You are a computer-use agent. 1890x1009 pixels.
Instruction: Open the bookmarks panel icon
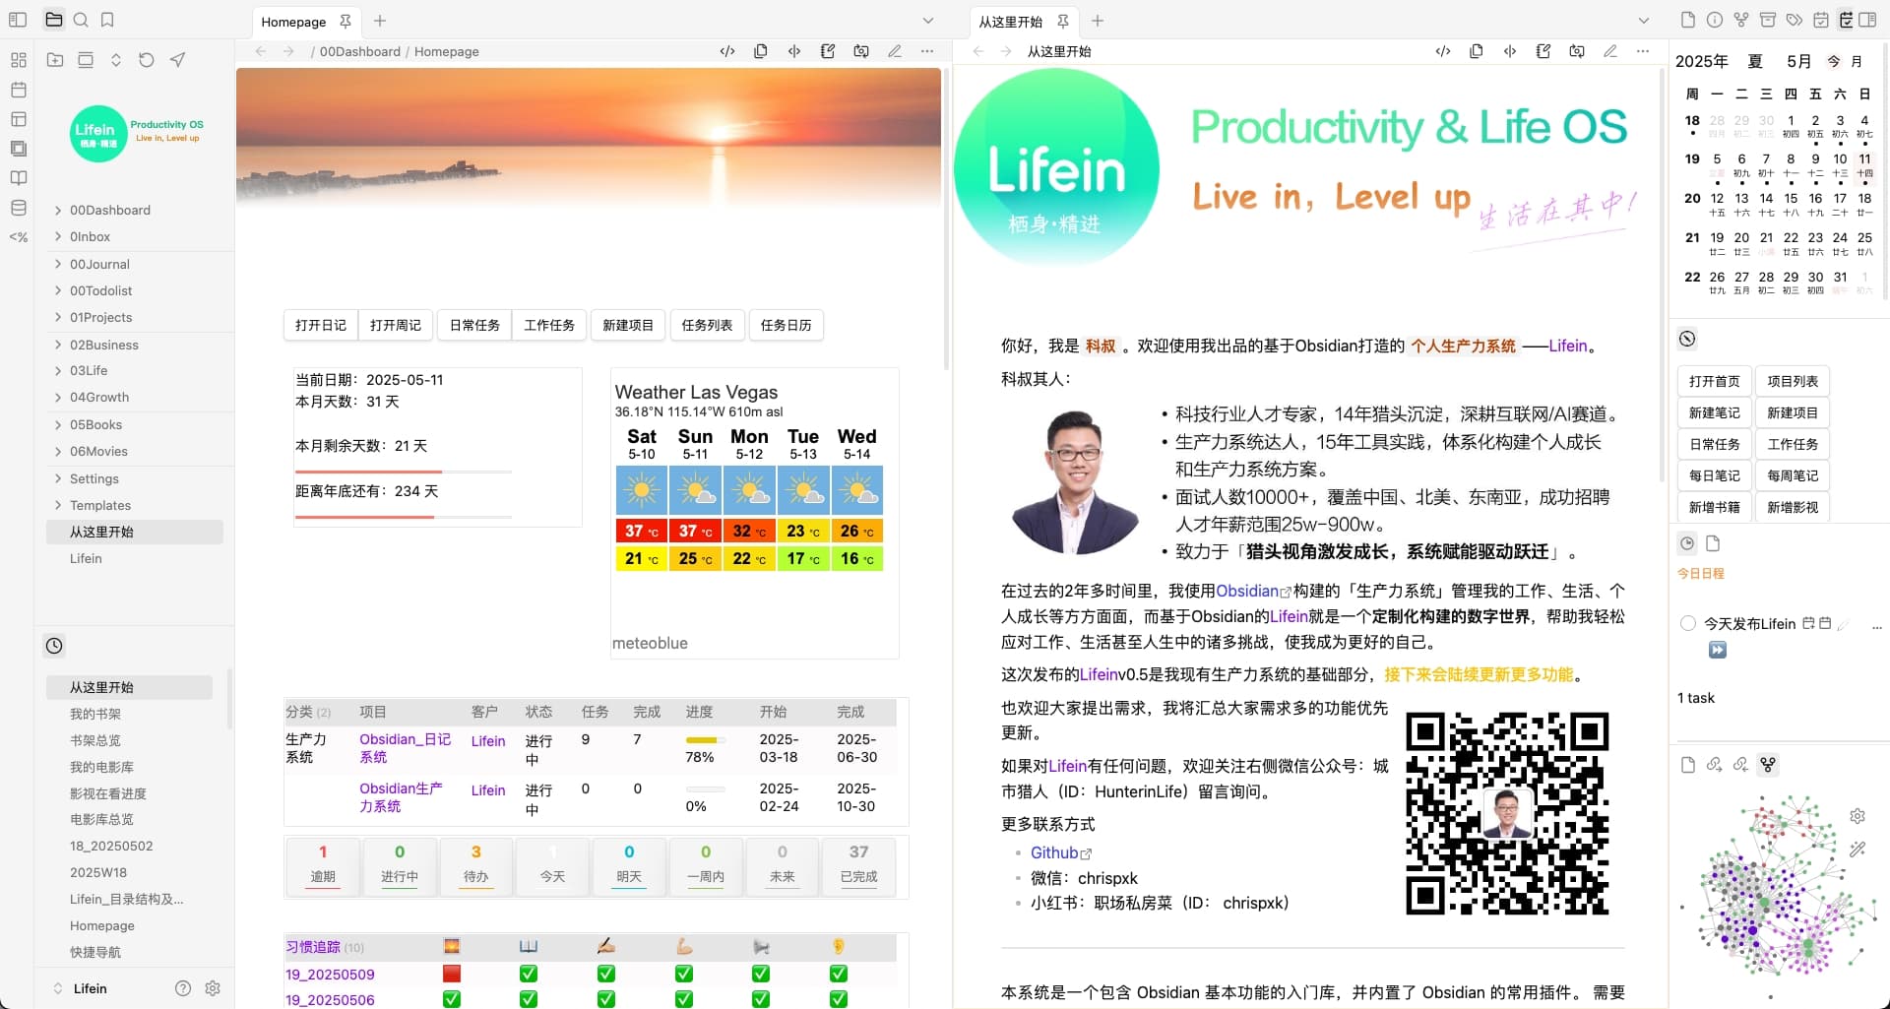click(x=107, y=20)
